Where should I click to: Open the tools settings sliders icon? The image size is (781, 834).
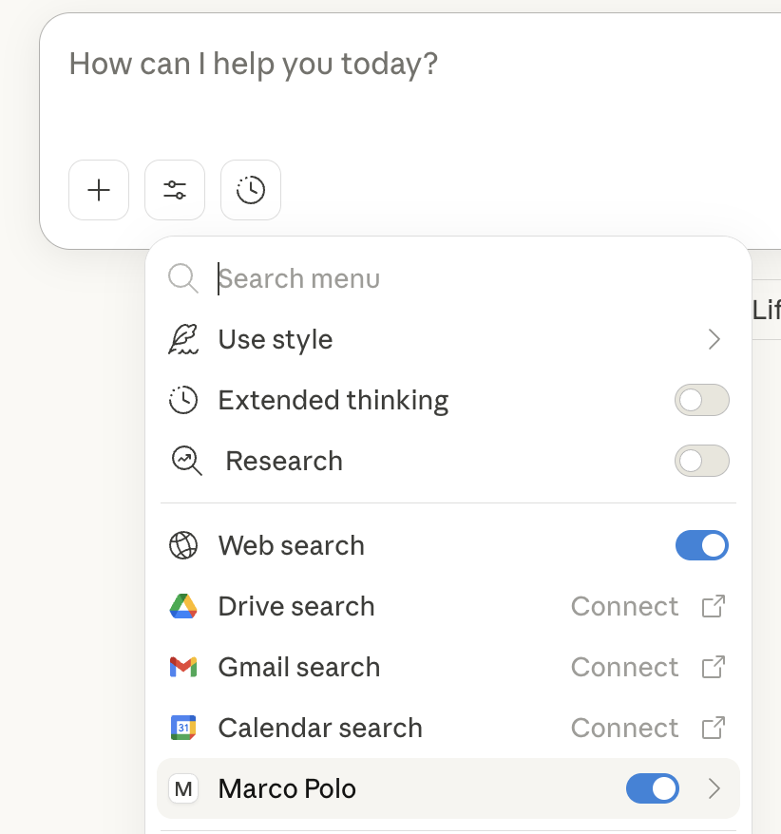coord(174,190)
